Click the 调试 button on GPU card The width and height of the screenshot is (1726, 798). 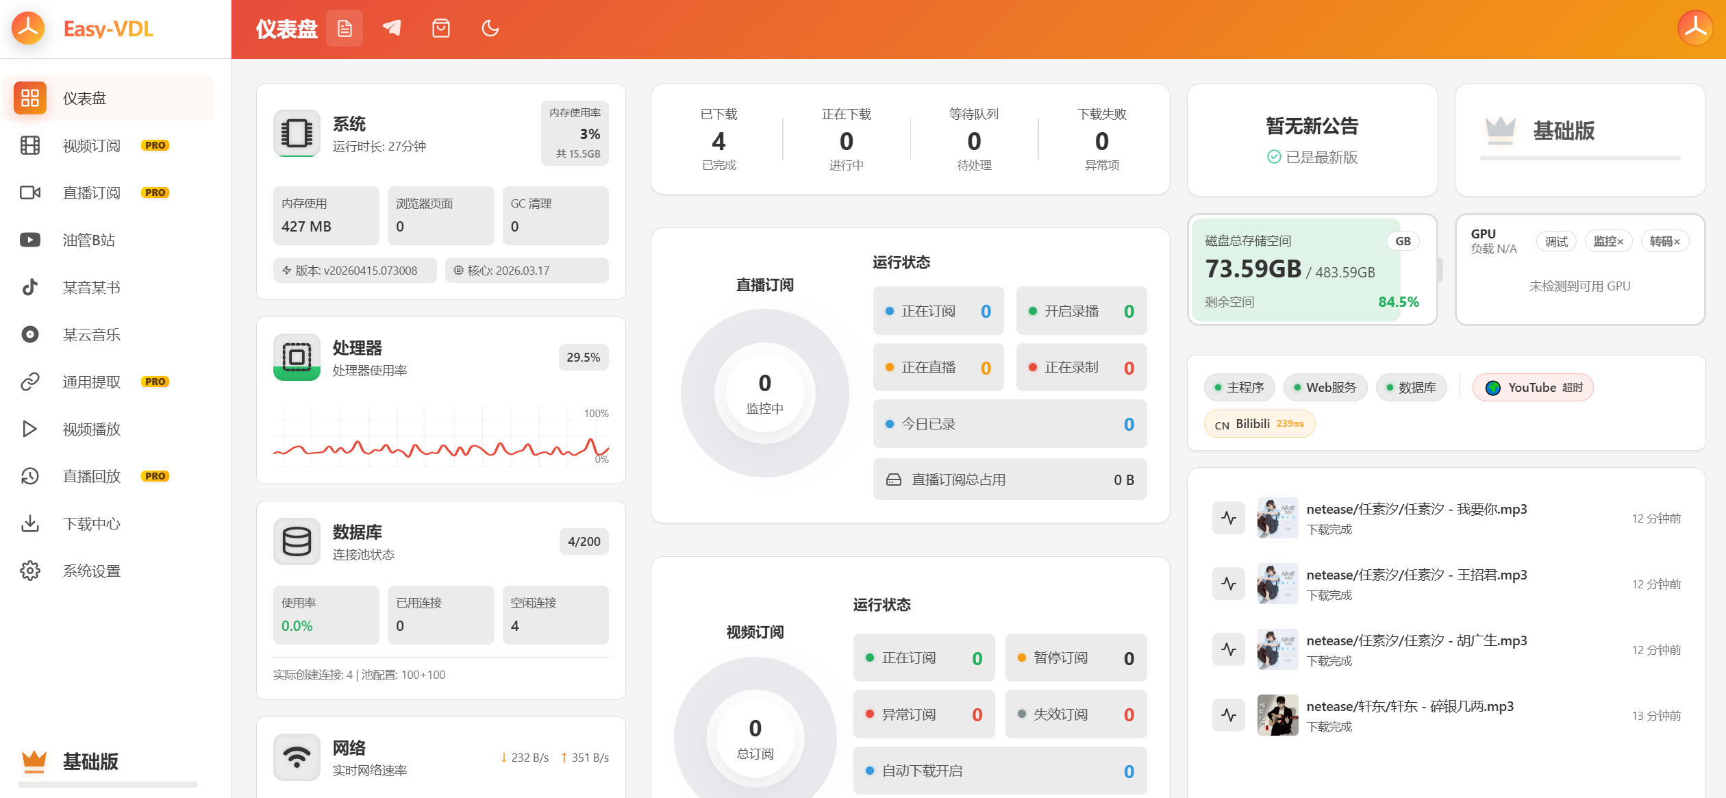1555,241
